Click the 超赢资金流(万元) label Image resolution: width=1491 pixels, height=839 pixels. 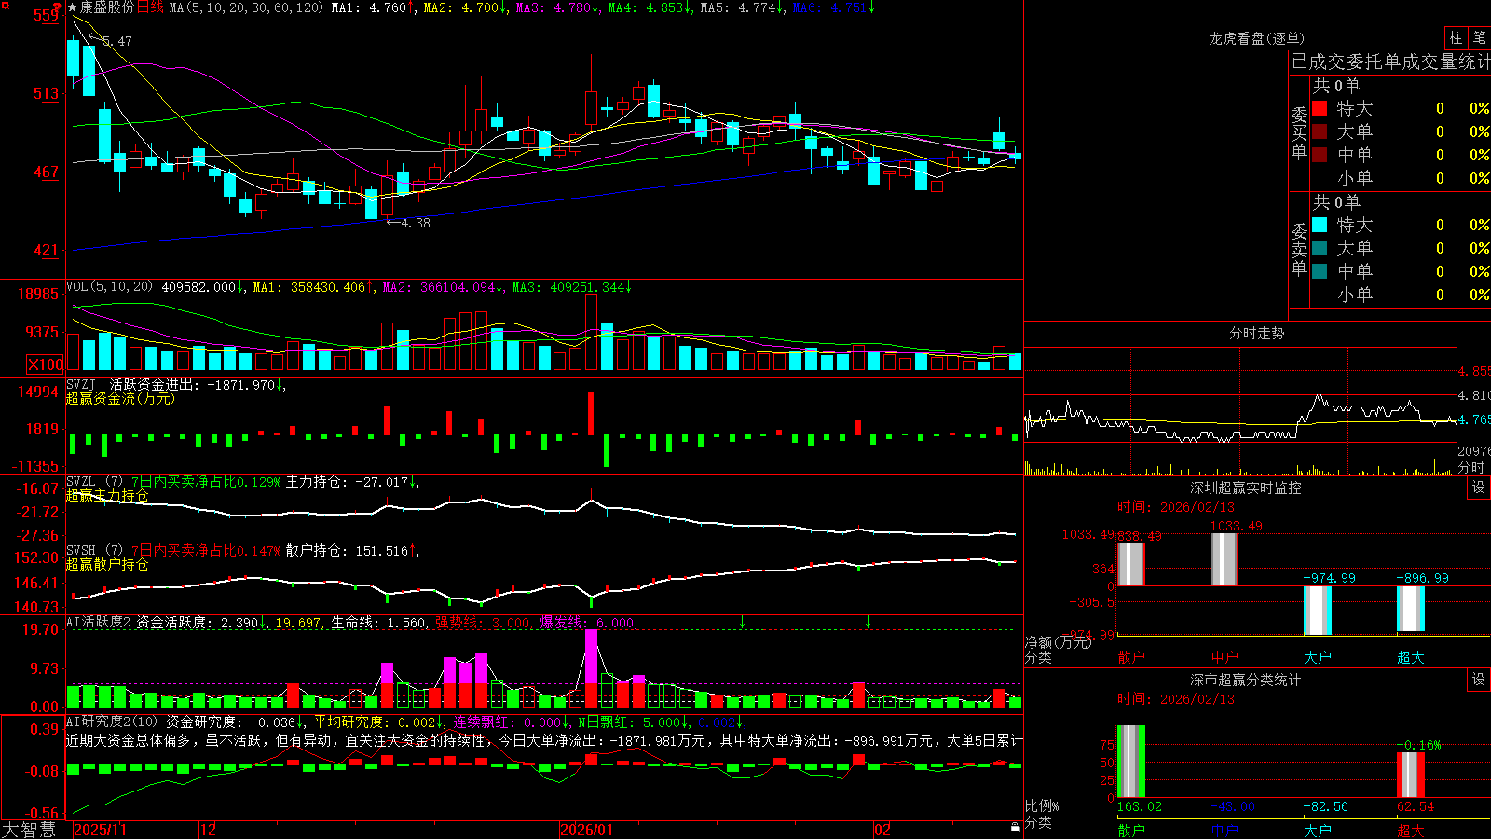coord(120,398)
